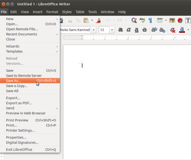Select Digital Signatures... entry
Viewport: 191px width, 160px height.
(x=30, y=143)
